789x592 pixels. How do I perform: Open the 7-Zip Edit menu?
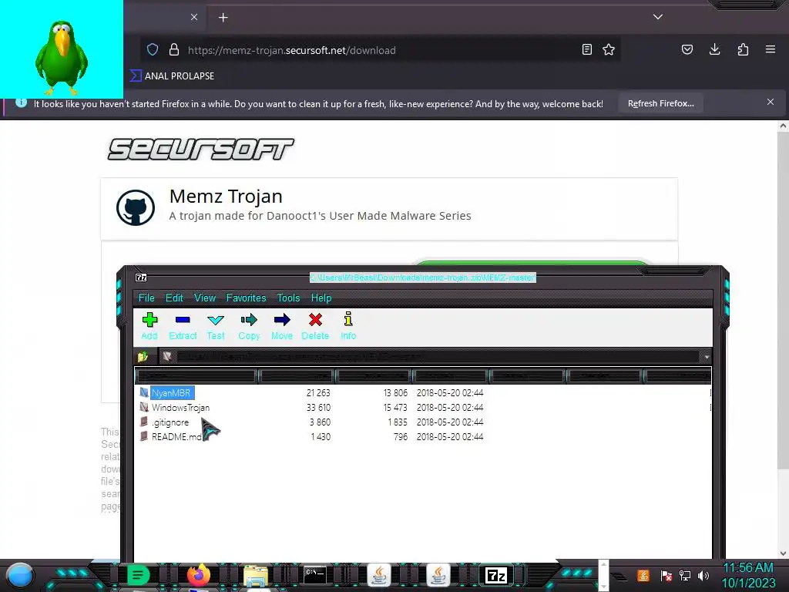(174, 298)
